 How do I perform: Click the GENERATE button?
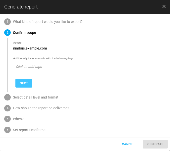click(155, 144)
